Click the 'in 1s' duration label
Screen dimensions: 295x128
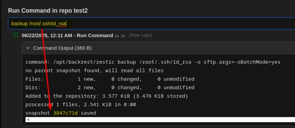pos(120,36)
